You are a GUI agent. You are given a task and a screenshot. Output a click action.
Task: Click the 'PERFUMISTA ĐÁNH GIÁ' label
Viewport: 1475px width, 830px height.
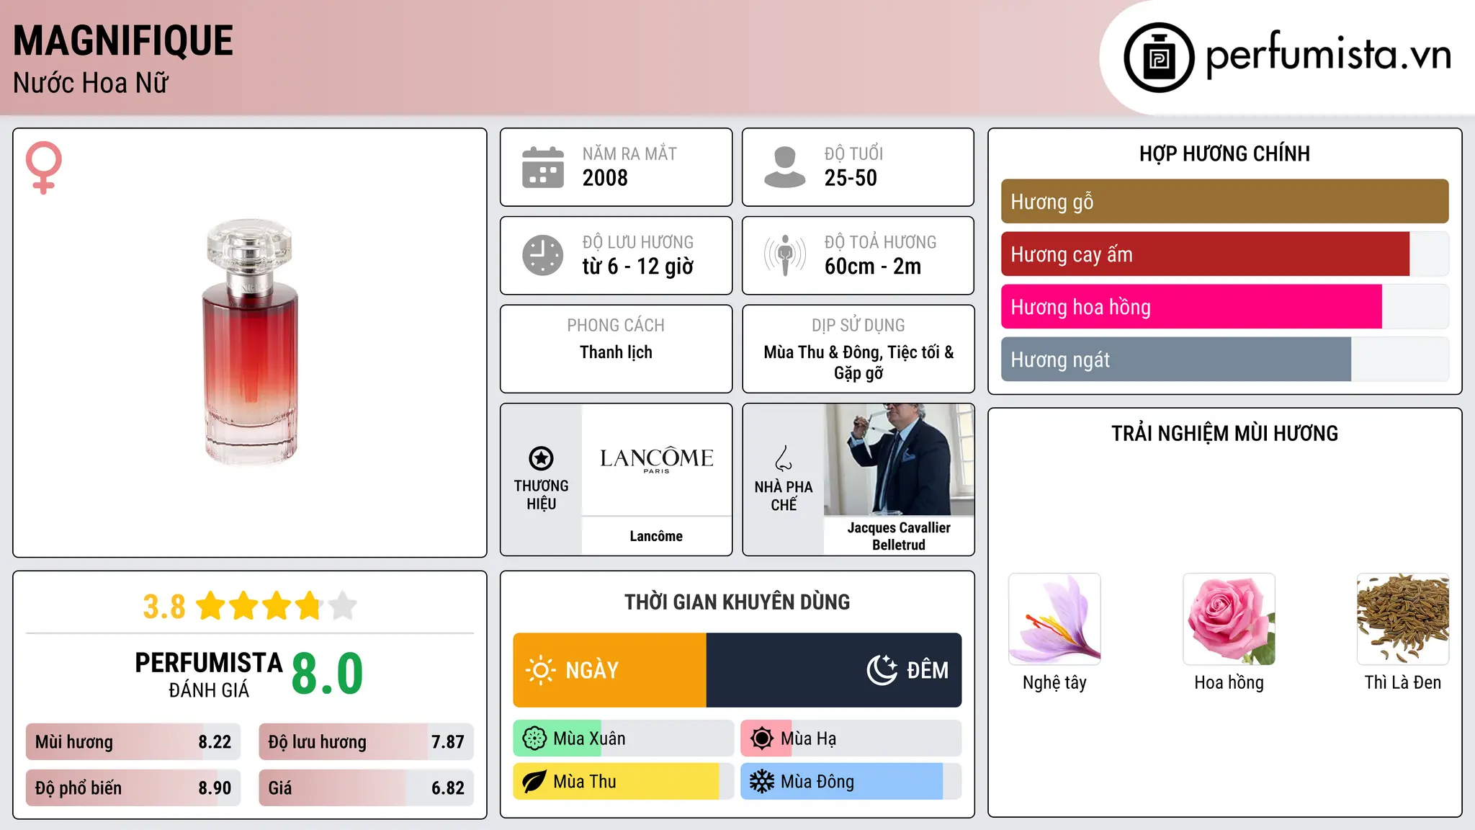(x=209, y=674)
